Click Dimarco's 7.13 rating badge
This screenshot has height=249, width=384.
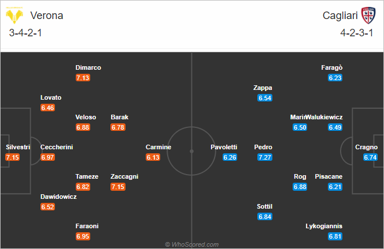[83, 78]
